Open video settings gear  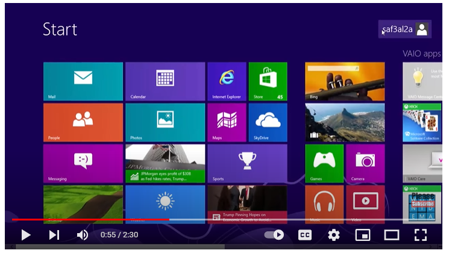334,235
